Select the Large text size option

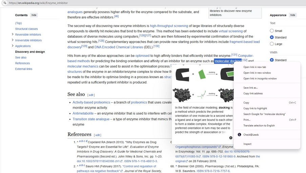coord(272,44)
